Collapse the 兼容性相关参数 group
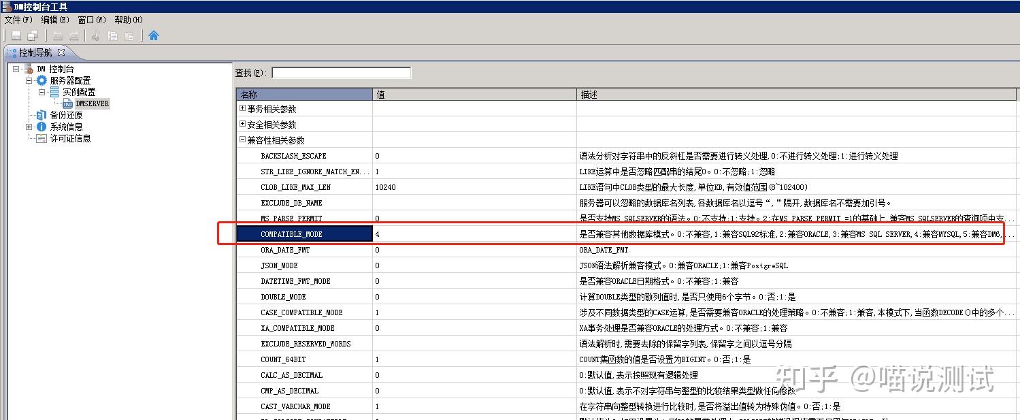This screenshot has width=1020, height=420. point(243,140)
